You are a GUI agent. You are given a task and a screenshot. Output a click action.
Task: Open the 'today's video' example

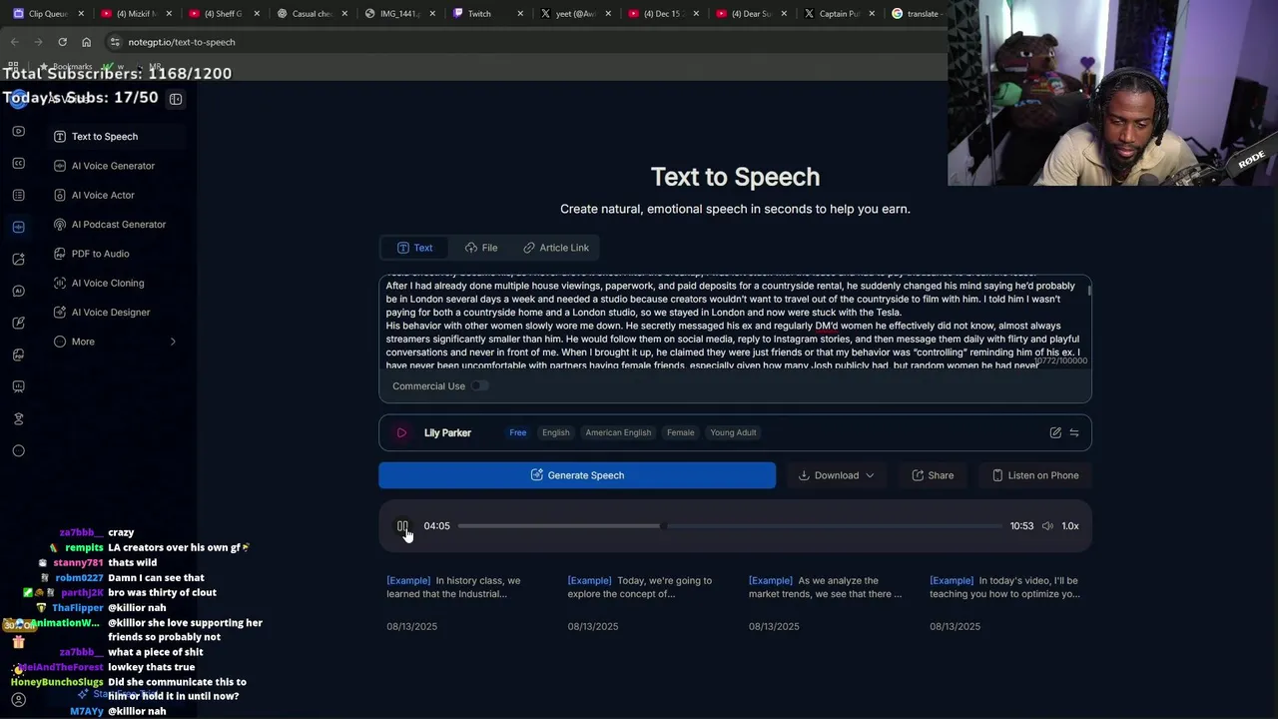point(1004,602)
